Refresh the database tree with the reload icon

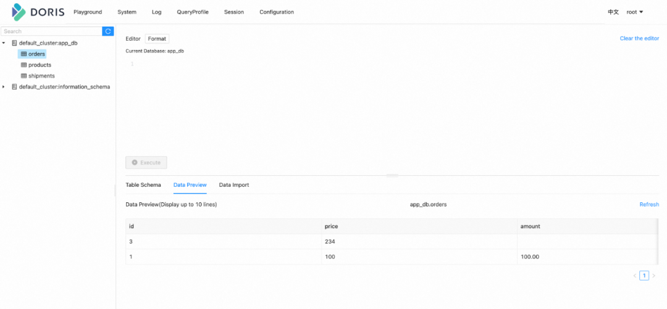point(108,31)
